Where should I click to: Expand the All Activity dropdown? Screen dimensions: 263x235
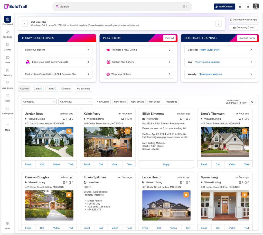tap(76, 102)
